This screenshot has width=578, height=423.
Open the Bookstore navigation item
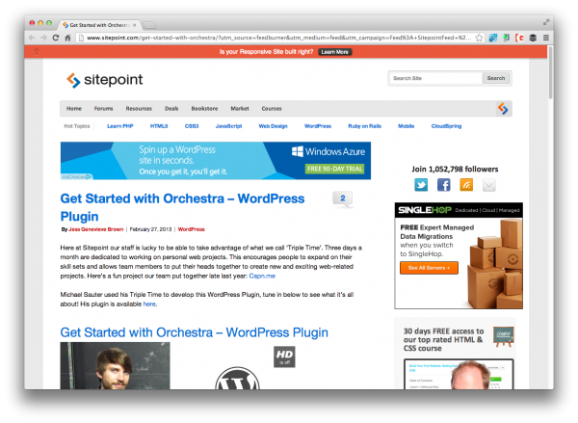coord(204,109)
